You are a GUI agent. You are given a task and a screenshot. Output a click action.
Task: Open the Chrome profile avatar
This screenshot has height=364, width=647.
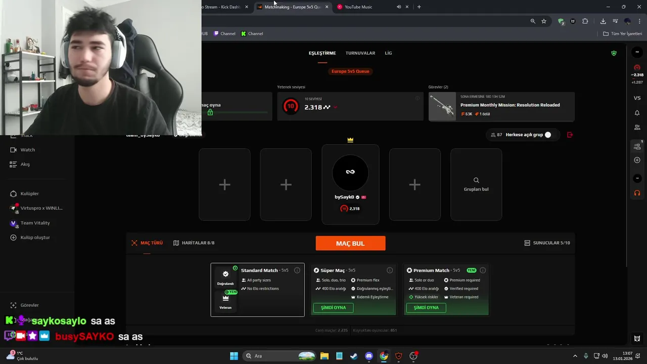click(x=627, y=21)
